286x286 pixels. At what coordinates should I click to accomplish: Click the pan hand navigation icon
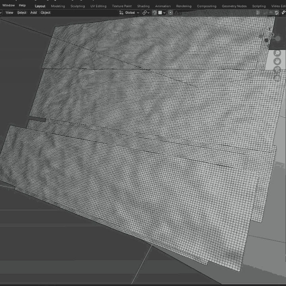point(278,61)
